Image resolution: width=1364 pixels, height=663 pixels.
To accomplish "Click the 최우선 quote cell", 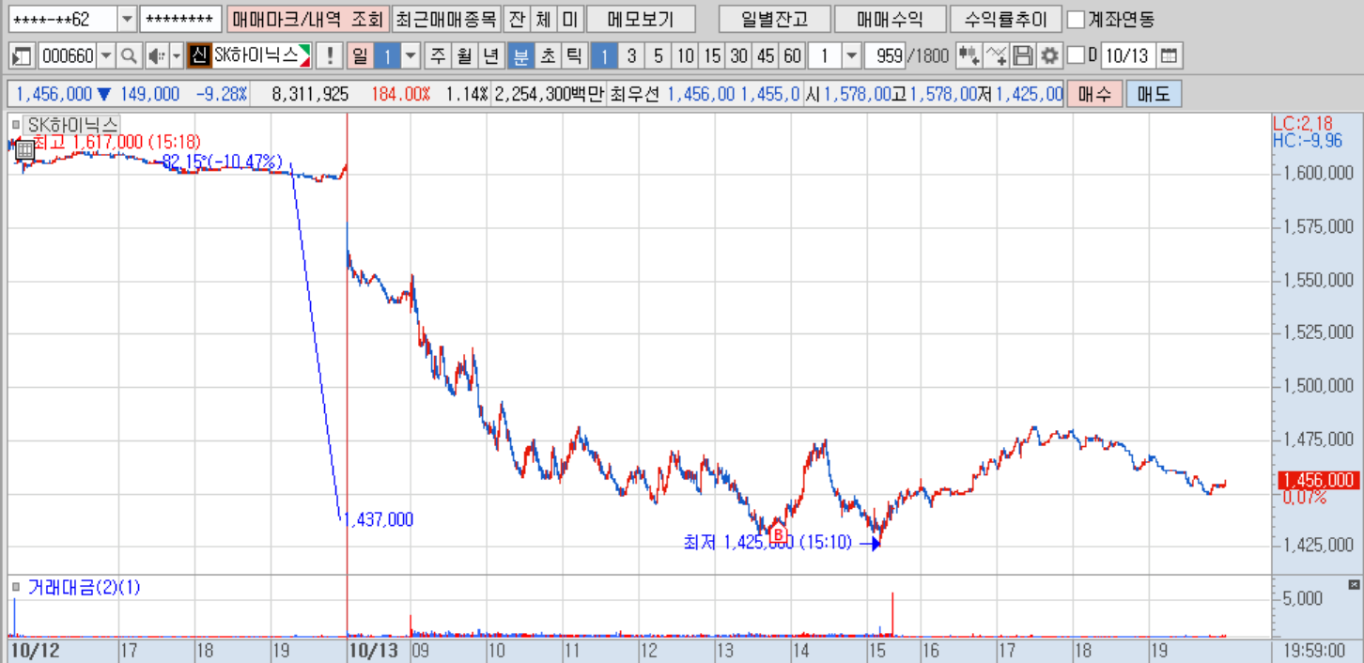I will click(705, 94).
